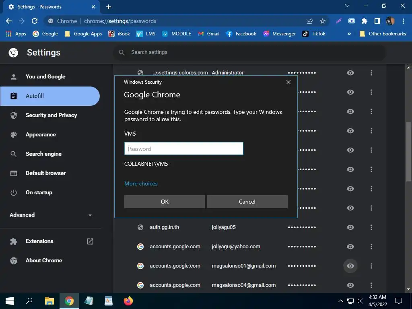Reveal the magsalonso04@gmail.com password
Viewport: 412px width, 309px height.
[x=350, y=285]
